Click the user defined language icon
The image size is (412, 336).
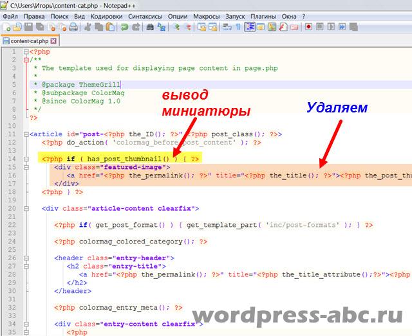[x=261, y=27]
